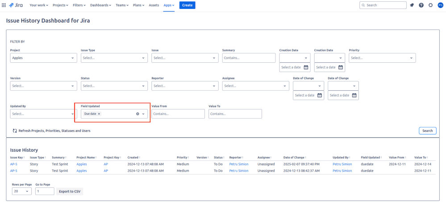Select the 2025-02-07 09:37:40 PM cell
Viewport: 446px width, 202px height.
301,164
